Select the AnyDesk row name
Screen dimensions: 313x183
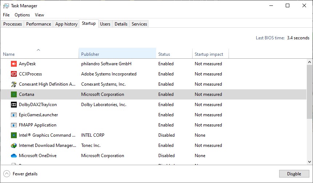[x=27, y=64]
